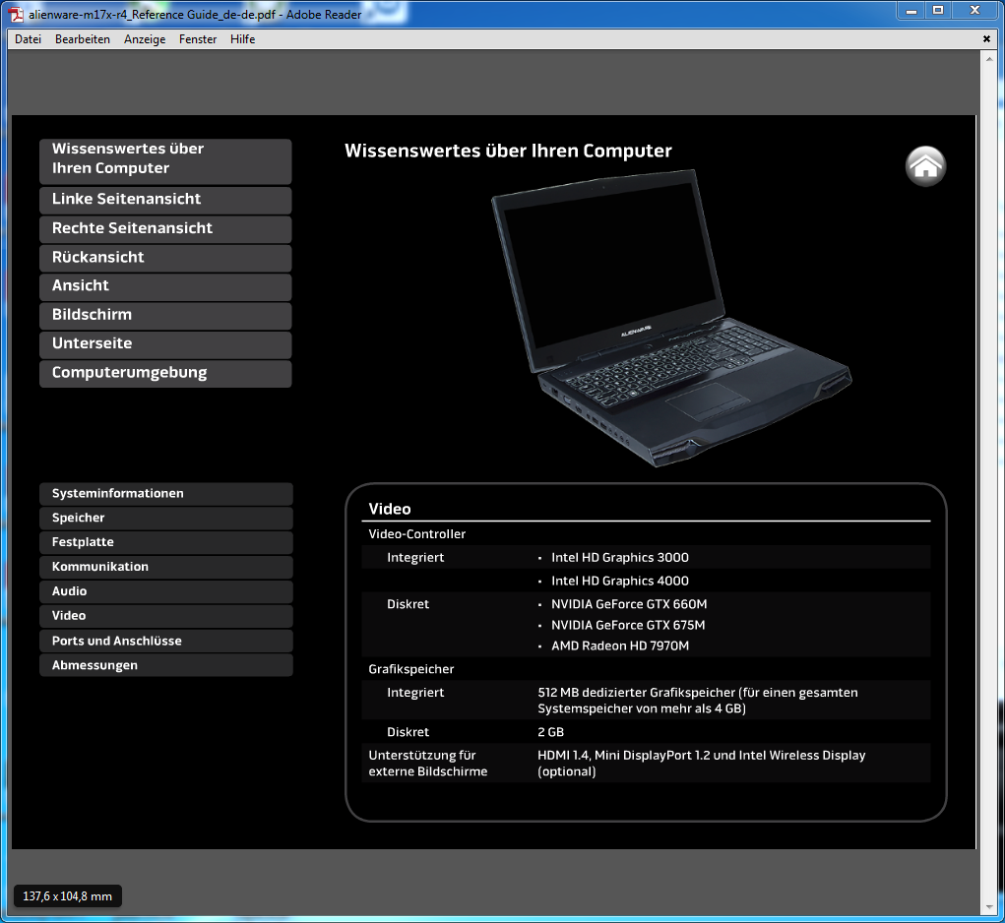1005x923 pixels.
Task: View Systeminformationen specifications
Action: 166,494
